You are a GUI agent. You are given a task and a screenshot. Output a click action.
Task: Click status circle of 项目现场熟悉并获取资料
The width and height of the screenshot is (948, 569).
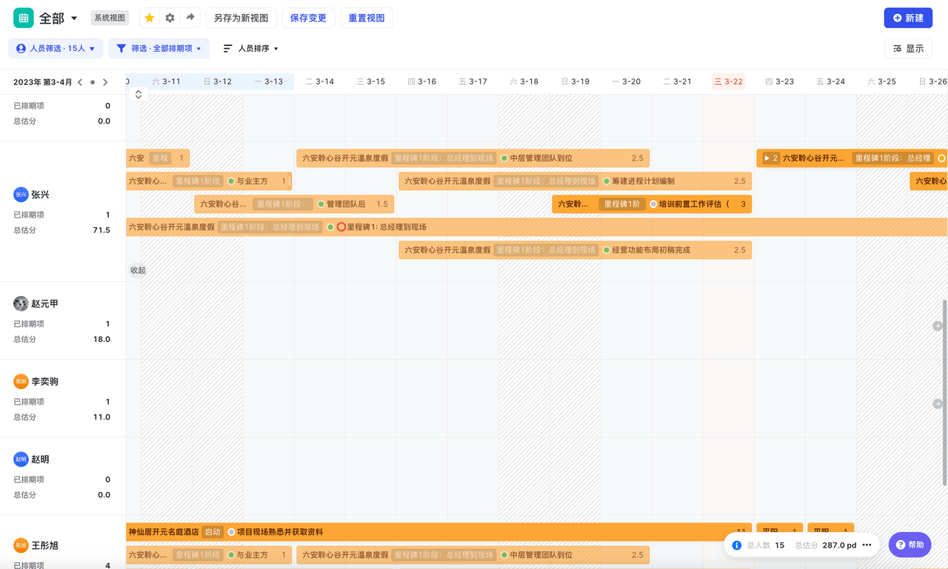[x=232, y=532]
